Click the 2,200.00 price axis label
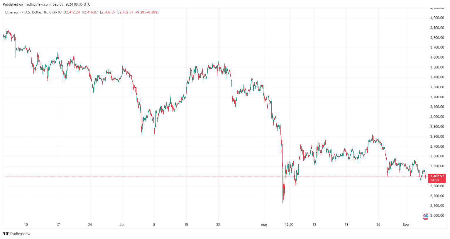Viewport: 450px width, 239px height. pos(437,196)
